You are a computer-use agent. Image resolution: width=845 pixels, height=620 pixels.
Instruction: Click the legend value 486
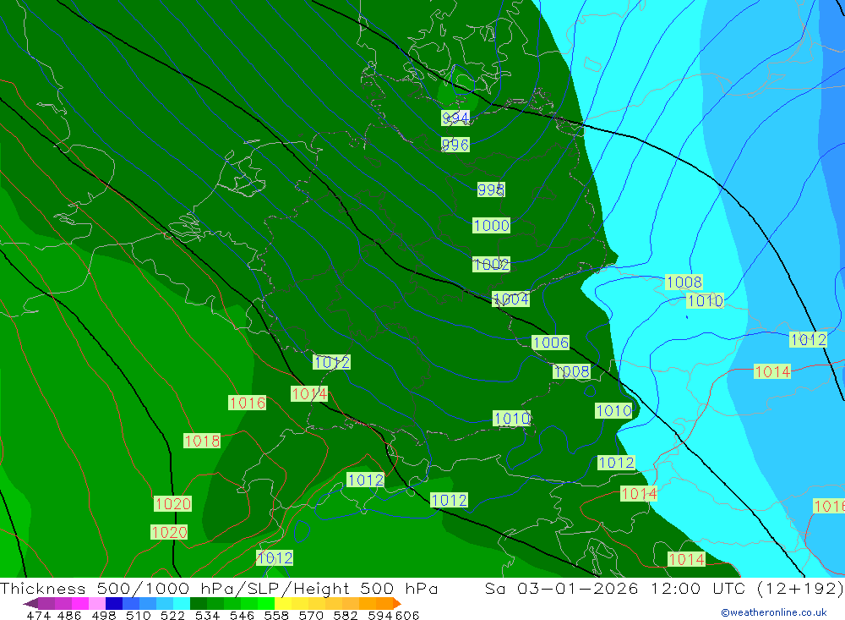[69, 615]
